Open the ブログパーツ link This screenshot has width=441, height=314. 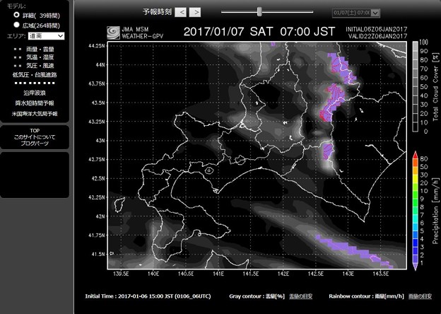tap(34, 144)
